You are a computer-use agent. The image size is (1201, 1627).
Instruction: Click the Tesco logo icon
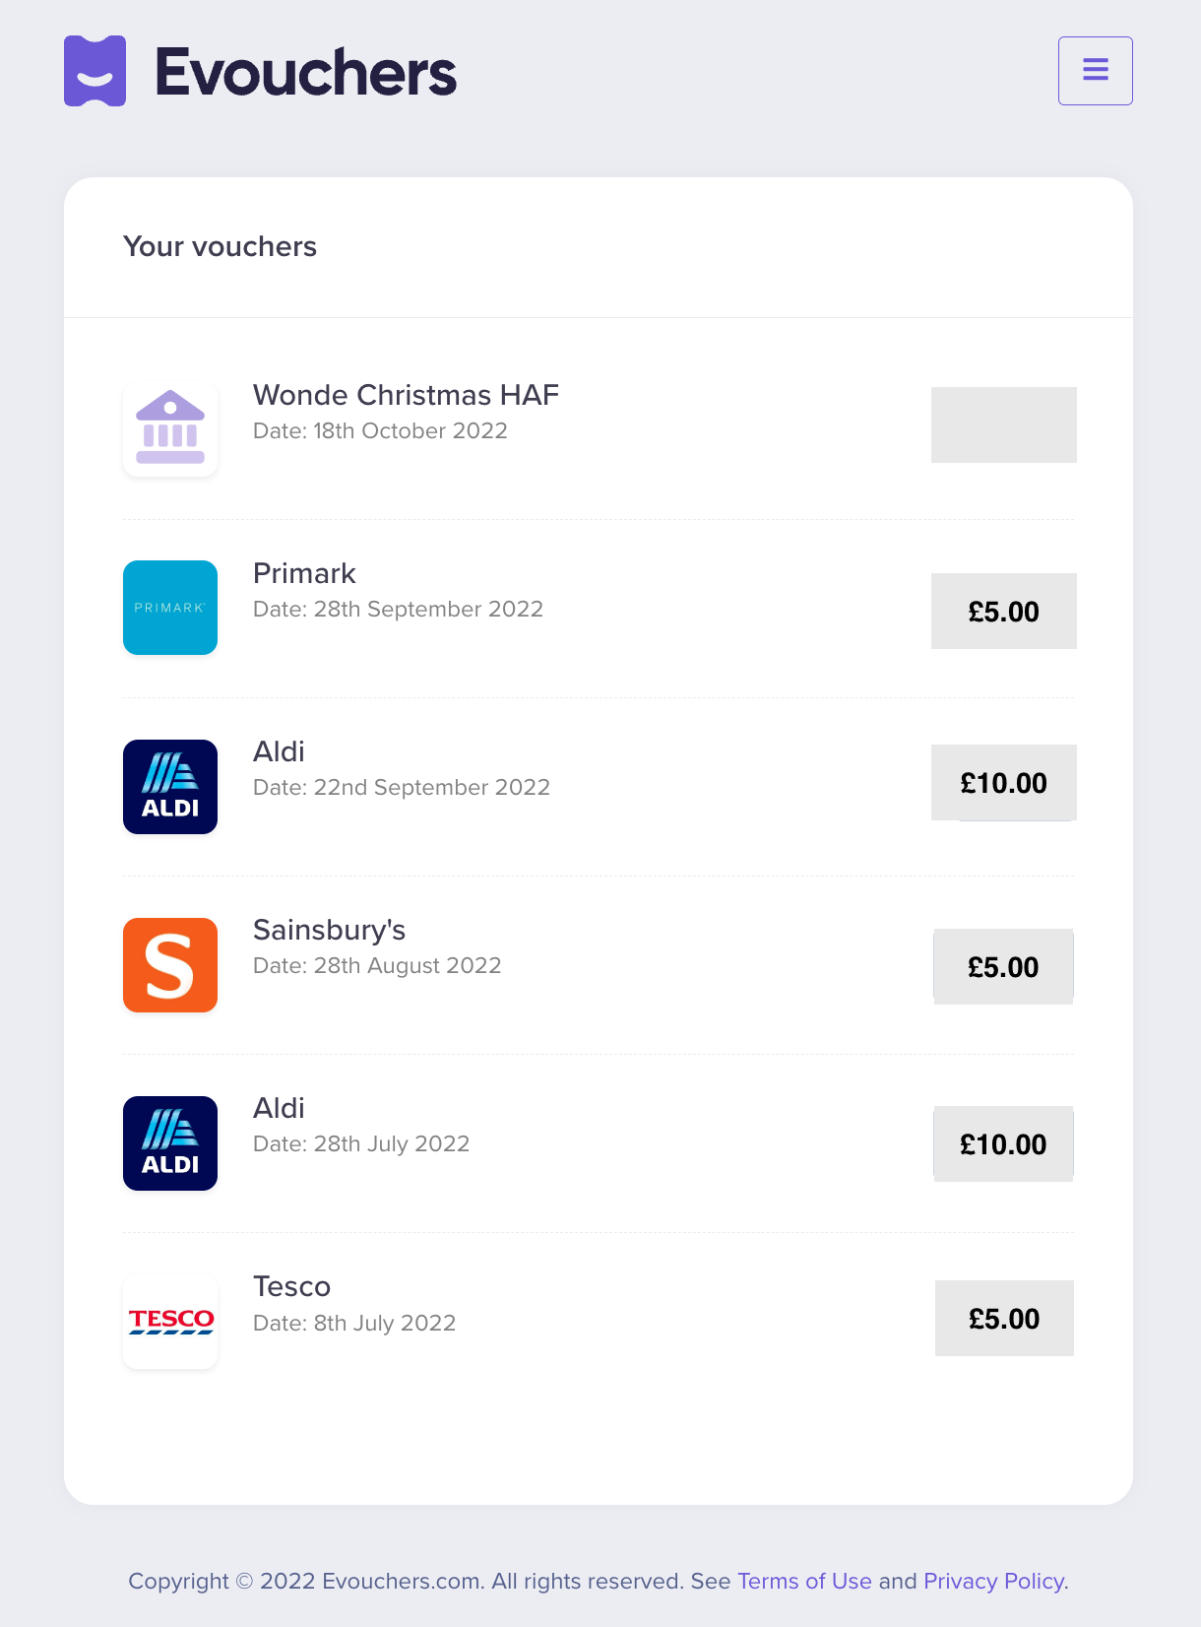[170, 1322]
